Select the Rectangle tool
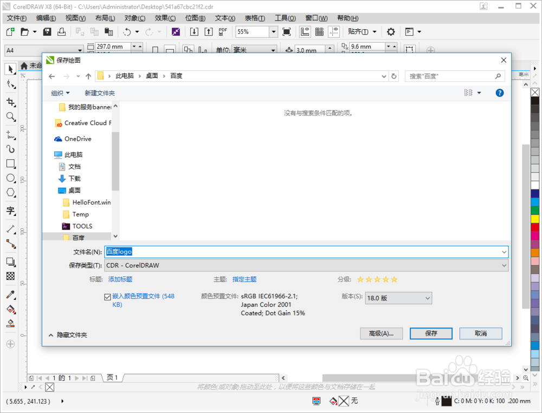 [x=11, y=163]
